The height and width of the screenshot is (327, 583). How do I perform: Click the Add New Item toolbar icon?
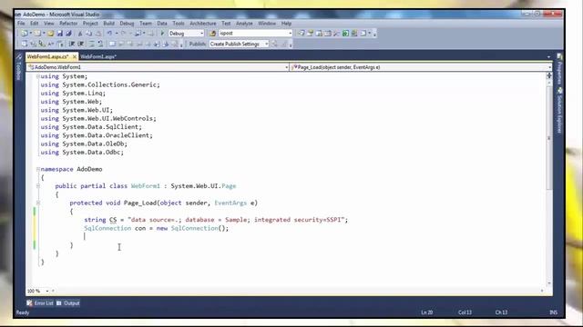(36, 34)
